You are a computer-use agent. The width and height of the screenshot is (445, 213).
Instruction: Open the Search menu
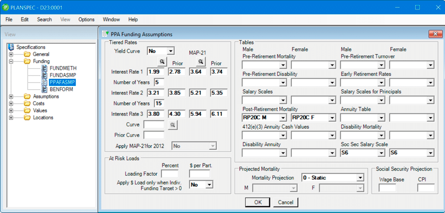coord(44,20)
